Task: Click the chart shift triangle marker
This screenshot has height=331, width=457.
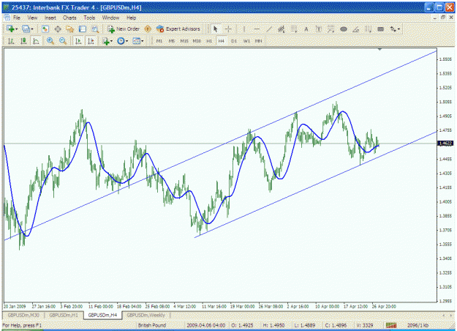Action: (379, 49)
